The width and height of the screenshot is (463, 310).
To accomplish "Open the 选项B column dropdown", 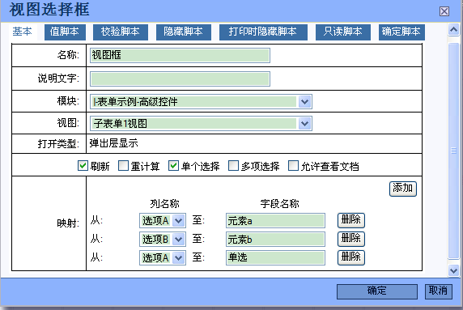I will [163, 239].
